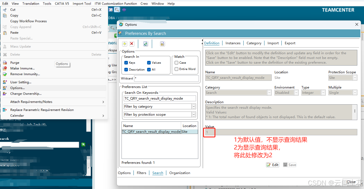Open the CATIA V5 menu
This screenshot has height=189, width=364.
(62, 4)
